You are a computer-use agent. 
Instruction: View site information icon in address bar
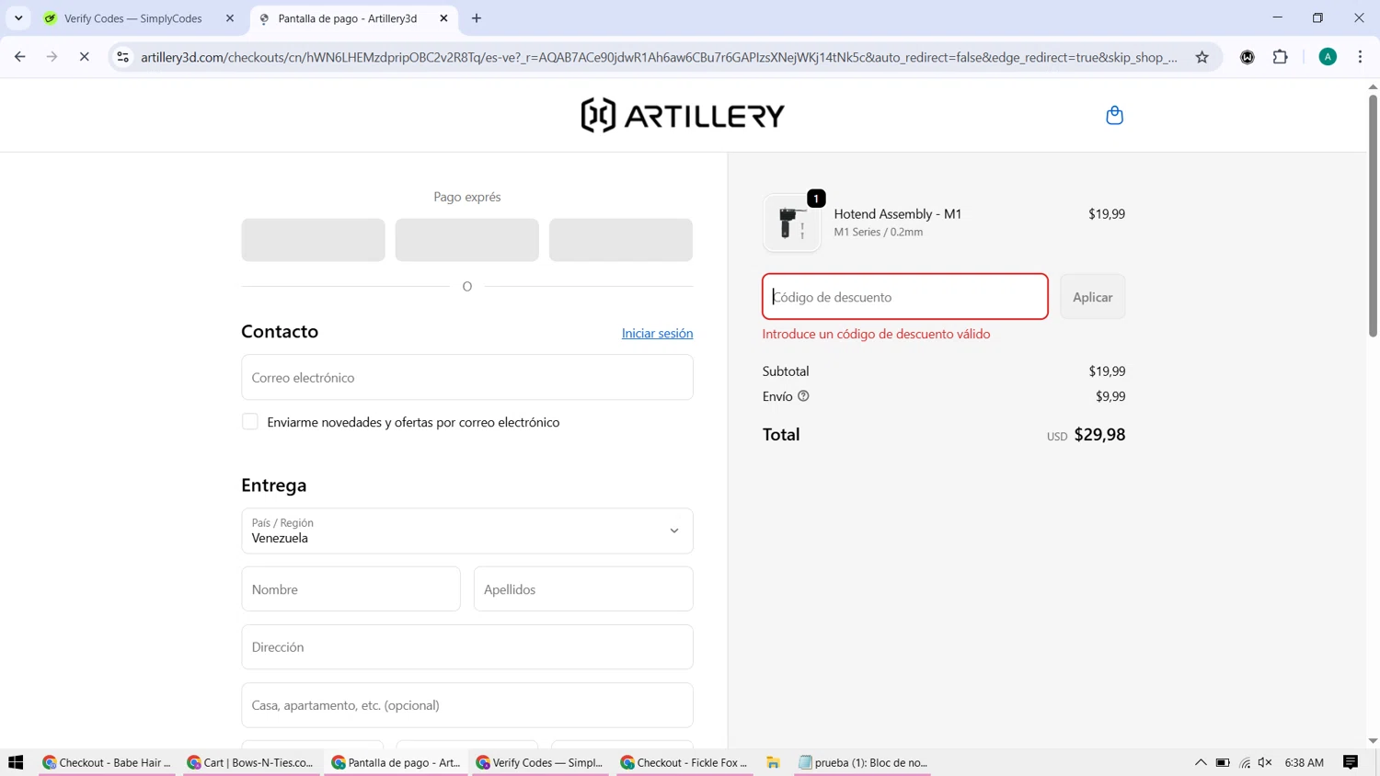pyautogui.click(x=122, y=57)
